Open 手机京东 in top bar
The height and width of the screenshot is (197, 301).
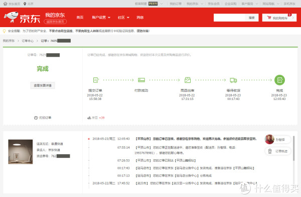click(x=289, y=4)
